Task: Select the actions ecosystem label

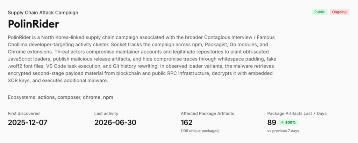Action: pos(46,97)
